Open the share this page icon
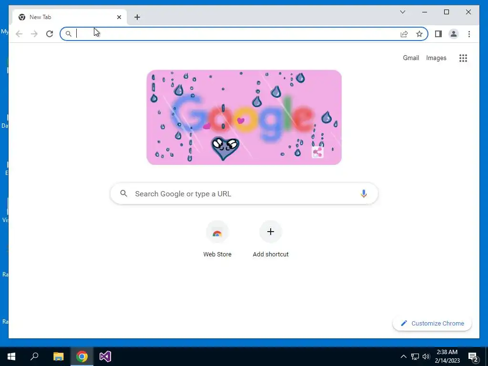 tap(404, 34)
